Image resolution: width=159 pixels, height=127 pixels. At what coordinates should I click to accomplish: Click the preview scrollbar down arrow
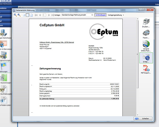coord(138,115)
